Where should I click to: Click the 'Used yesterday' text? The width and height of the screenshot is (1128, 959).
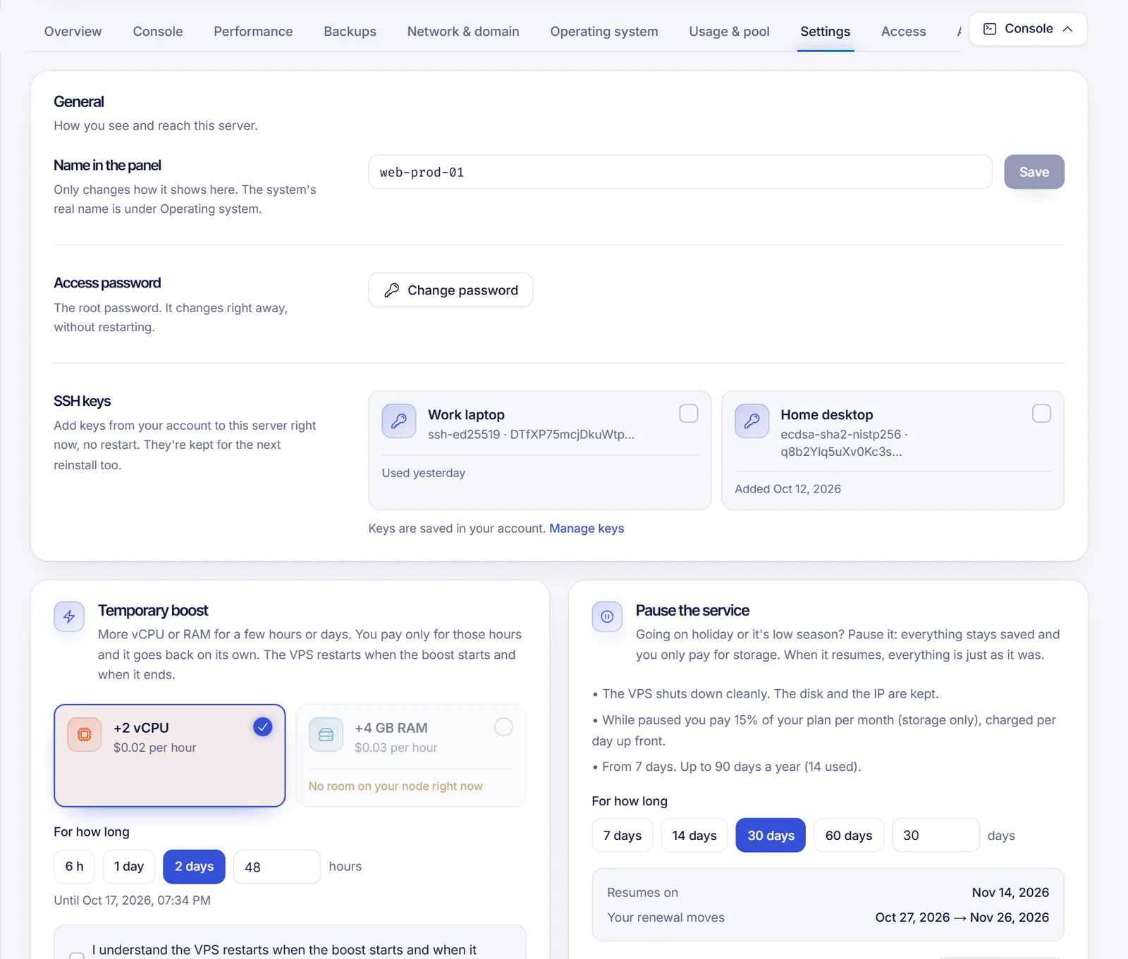coord(424,473)
